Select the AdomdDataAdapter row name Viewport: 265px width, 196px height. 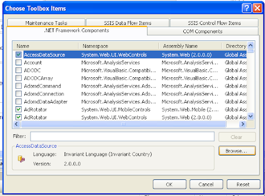click(46, 102)
